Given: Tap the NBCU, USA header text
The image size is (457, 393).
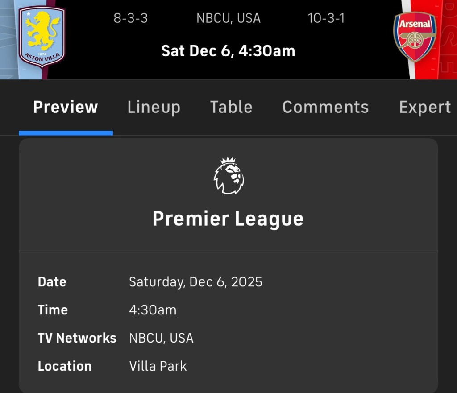Looking at the screenshot, I should [x=228, y=19].
